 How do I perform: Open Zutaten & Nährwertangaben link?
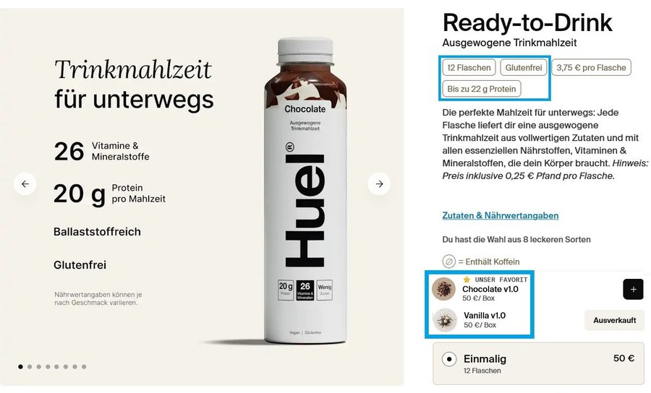click(x=501, y=215)
